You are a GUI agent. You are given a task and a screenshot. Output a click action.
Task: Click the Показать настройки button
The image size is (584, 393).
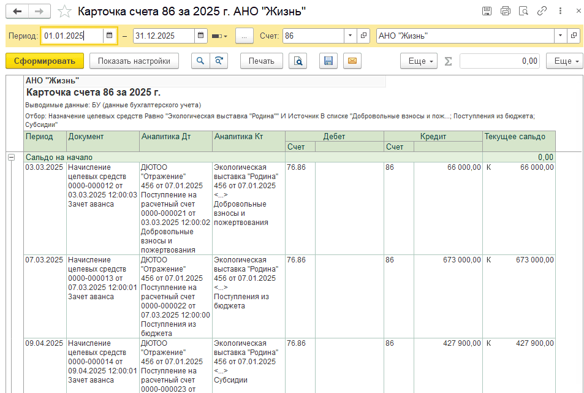[134, 61]
